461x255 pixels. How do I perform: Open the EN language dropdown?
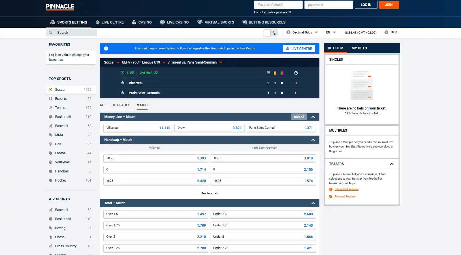331,32
